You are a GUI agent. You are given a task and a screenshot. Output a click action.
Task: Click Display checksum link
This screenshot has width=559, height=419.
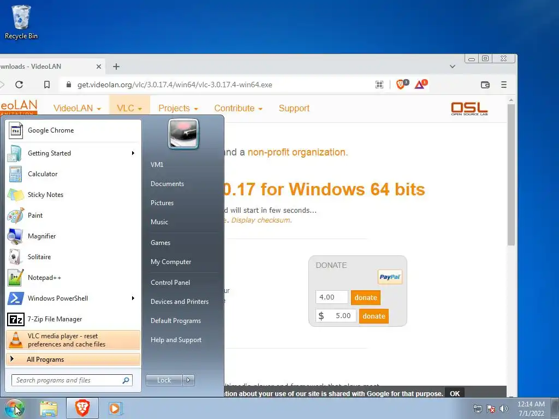coord(261,220)
